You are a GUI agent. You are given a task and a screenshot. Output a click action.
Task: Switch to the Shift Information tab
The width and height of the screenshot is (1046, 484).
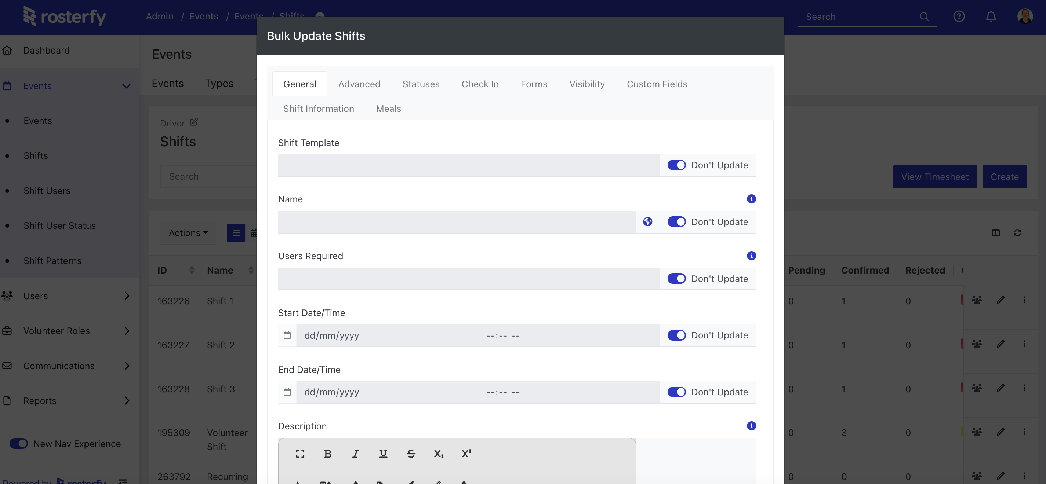click(318, 109)
